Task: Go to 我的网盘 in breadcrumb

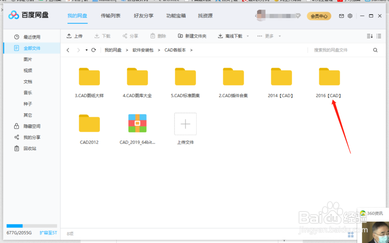Action: (x=113, y=50)
